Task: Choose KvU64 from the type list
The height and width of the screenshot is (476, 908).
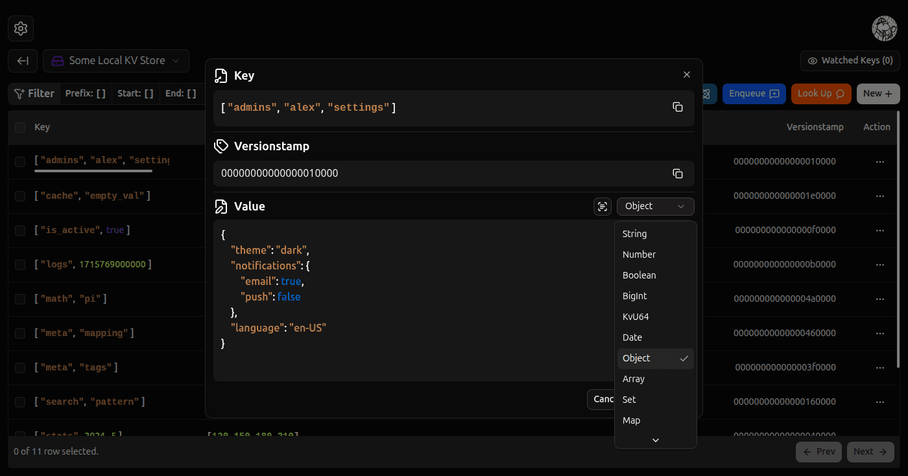Action: [x=656, y=317]
